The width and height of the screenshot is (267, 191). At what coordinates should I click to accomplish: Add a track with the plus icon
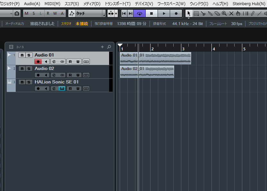pos(102,47)
